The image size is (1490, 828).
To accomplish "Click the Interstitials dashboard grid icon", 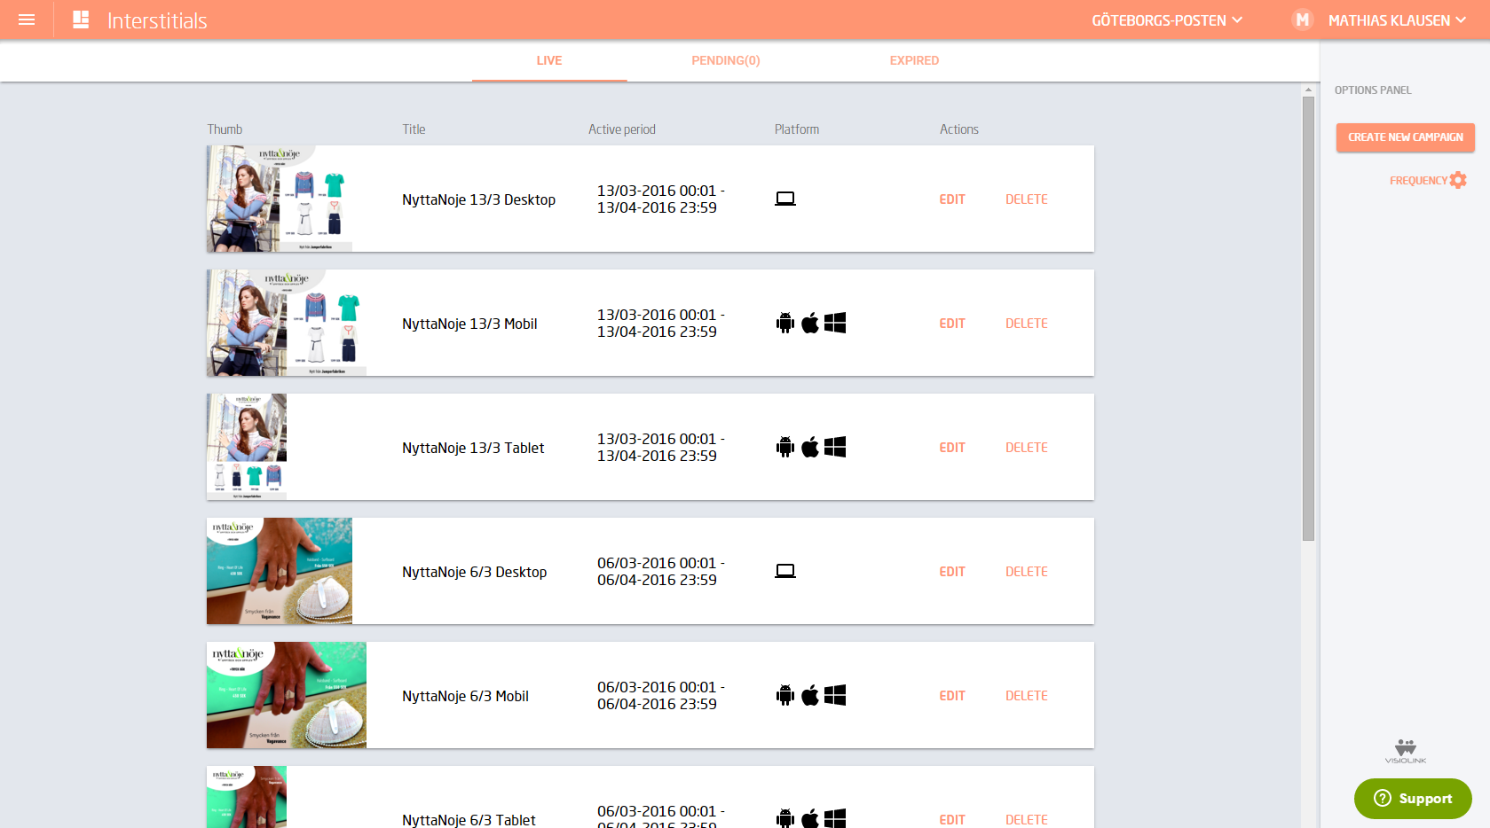I will [x=81, y=20].
